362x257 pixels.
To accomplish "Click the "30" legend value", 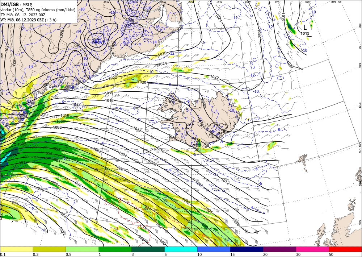I will point(298,254).
